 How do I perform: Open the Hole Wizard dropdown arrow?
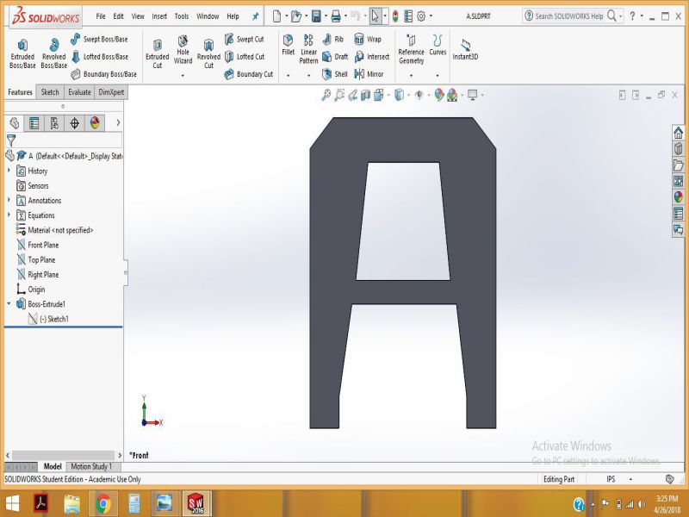(183, 76)
